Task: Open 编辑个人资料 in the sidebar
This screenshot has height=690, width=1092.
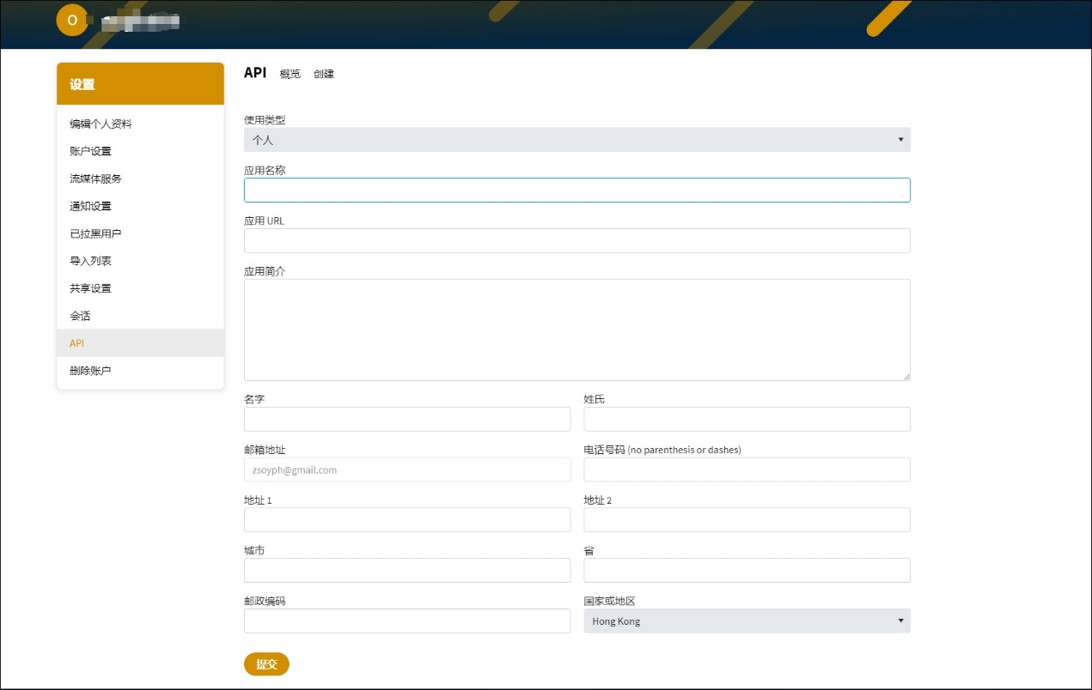Action: coord(101,124)
